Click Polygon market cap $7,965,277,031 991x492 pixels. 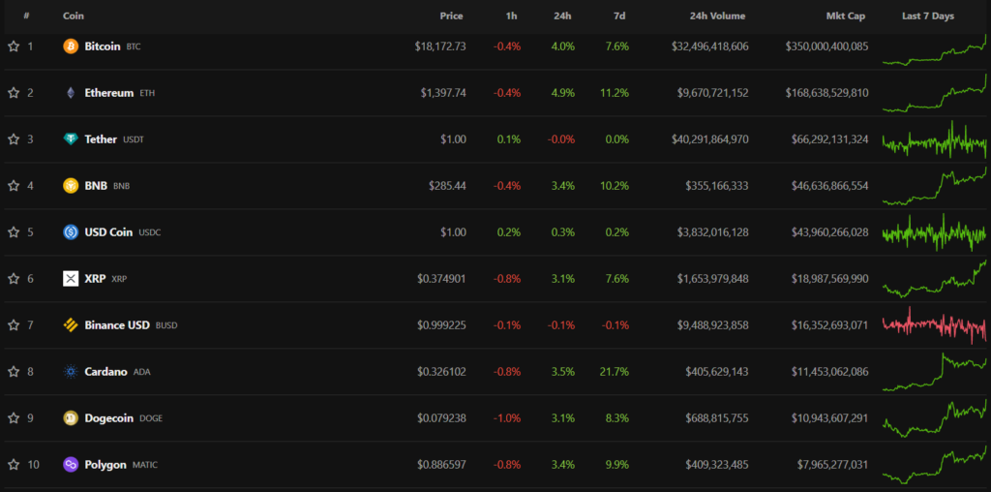coord(833,465)
